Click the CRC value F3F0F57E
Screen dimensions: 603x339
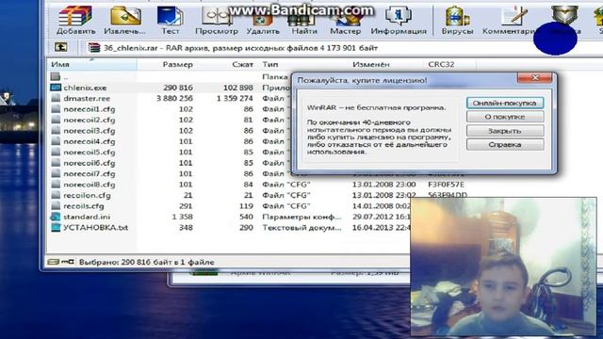(x=446, y=185)
